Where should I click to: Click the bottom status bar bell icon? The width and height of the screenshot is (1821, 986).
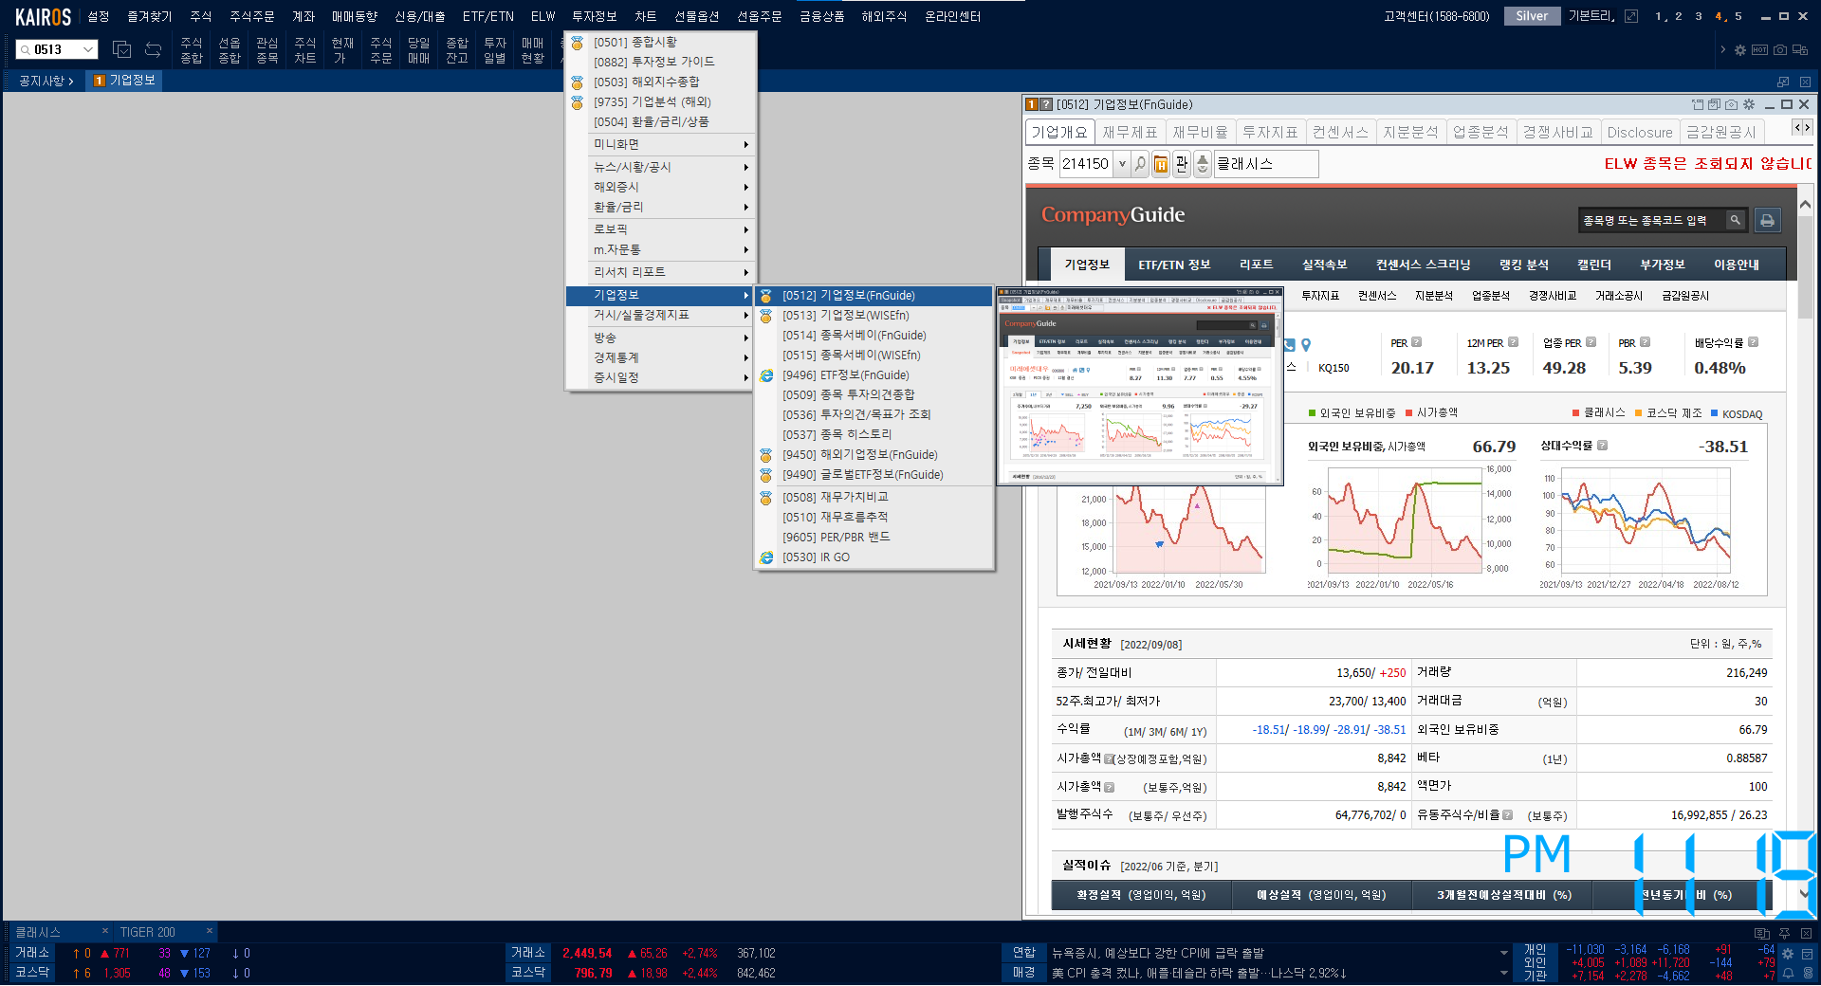[1788, 974]
